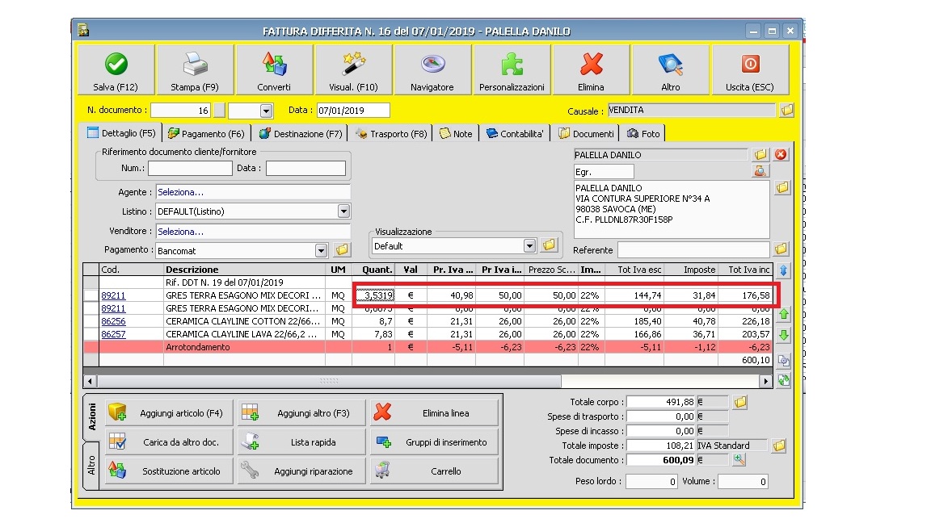
Task: Select the vertical Altro tab
Action: 91,466
